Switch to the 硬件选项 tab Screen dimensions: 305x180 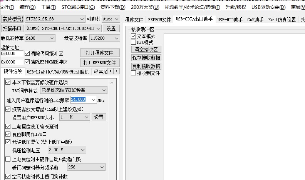coord(13,71)
